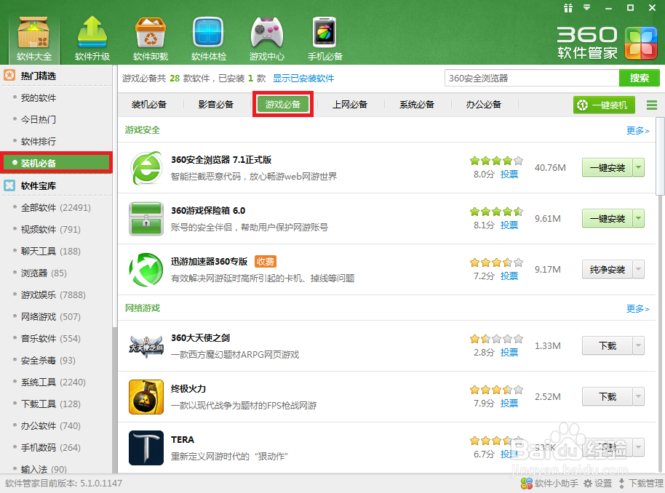Click the 热门精选 star icon

point(9,76)
